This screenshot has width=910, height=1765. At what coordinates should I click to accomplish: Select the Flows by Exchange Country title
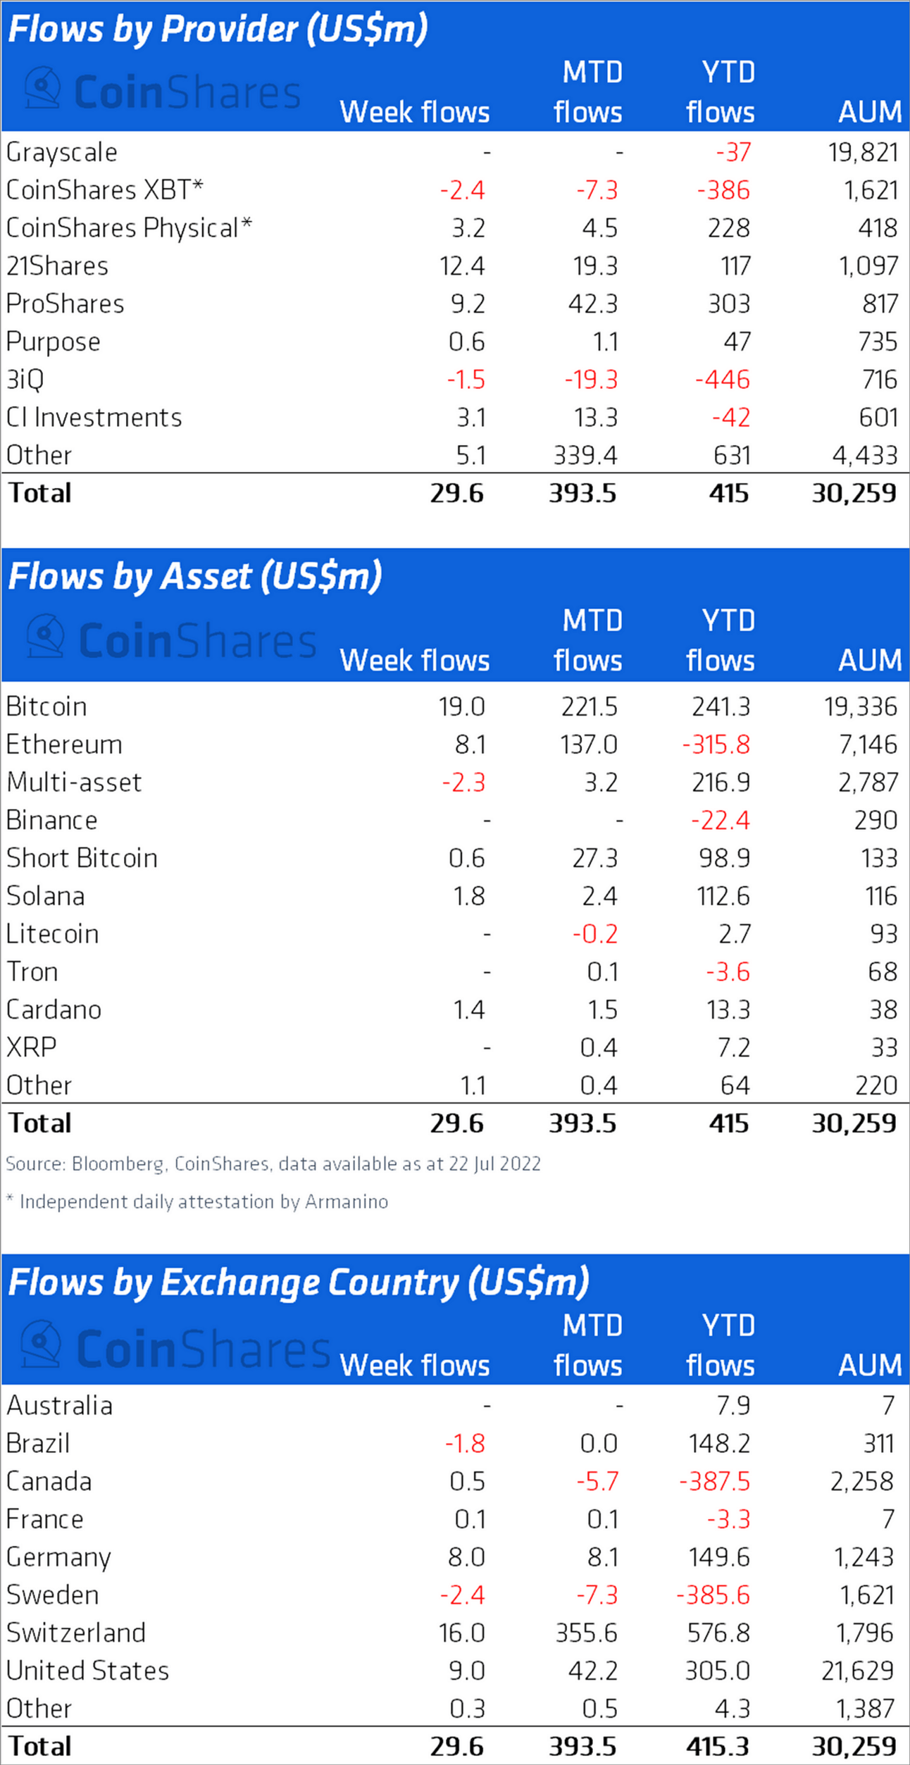tap(299, 1283)
